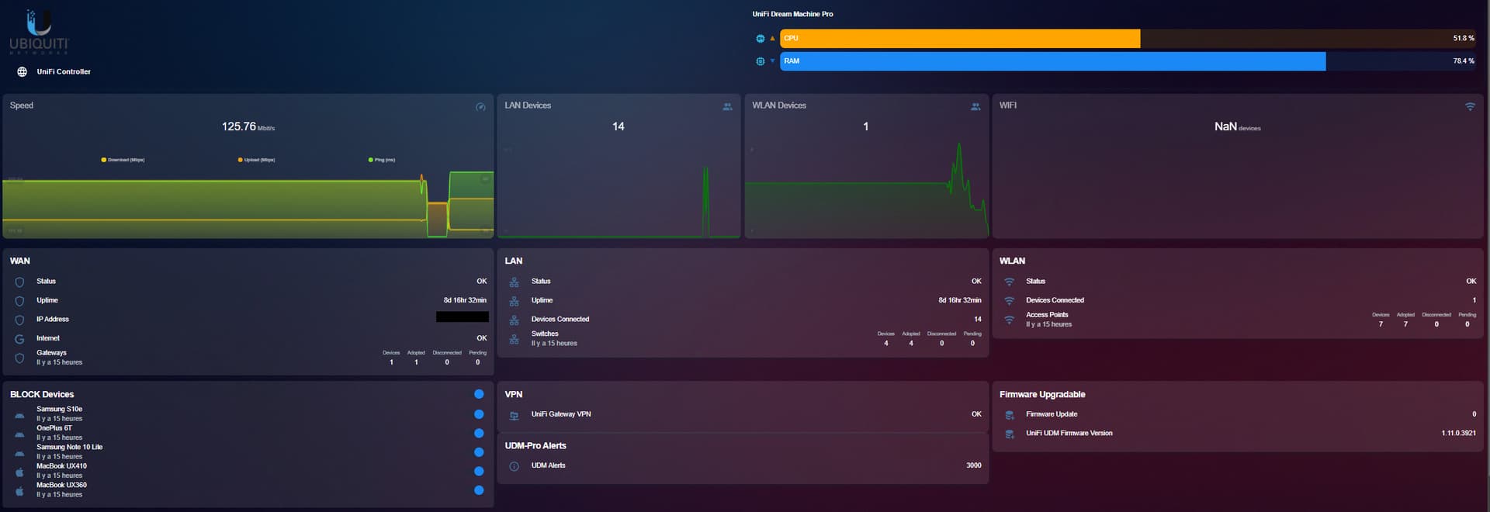Open the Speed graph chart
Image resolution: width=1490 pixels, height=512 pixels.
click(x=248, y=205)
